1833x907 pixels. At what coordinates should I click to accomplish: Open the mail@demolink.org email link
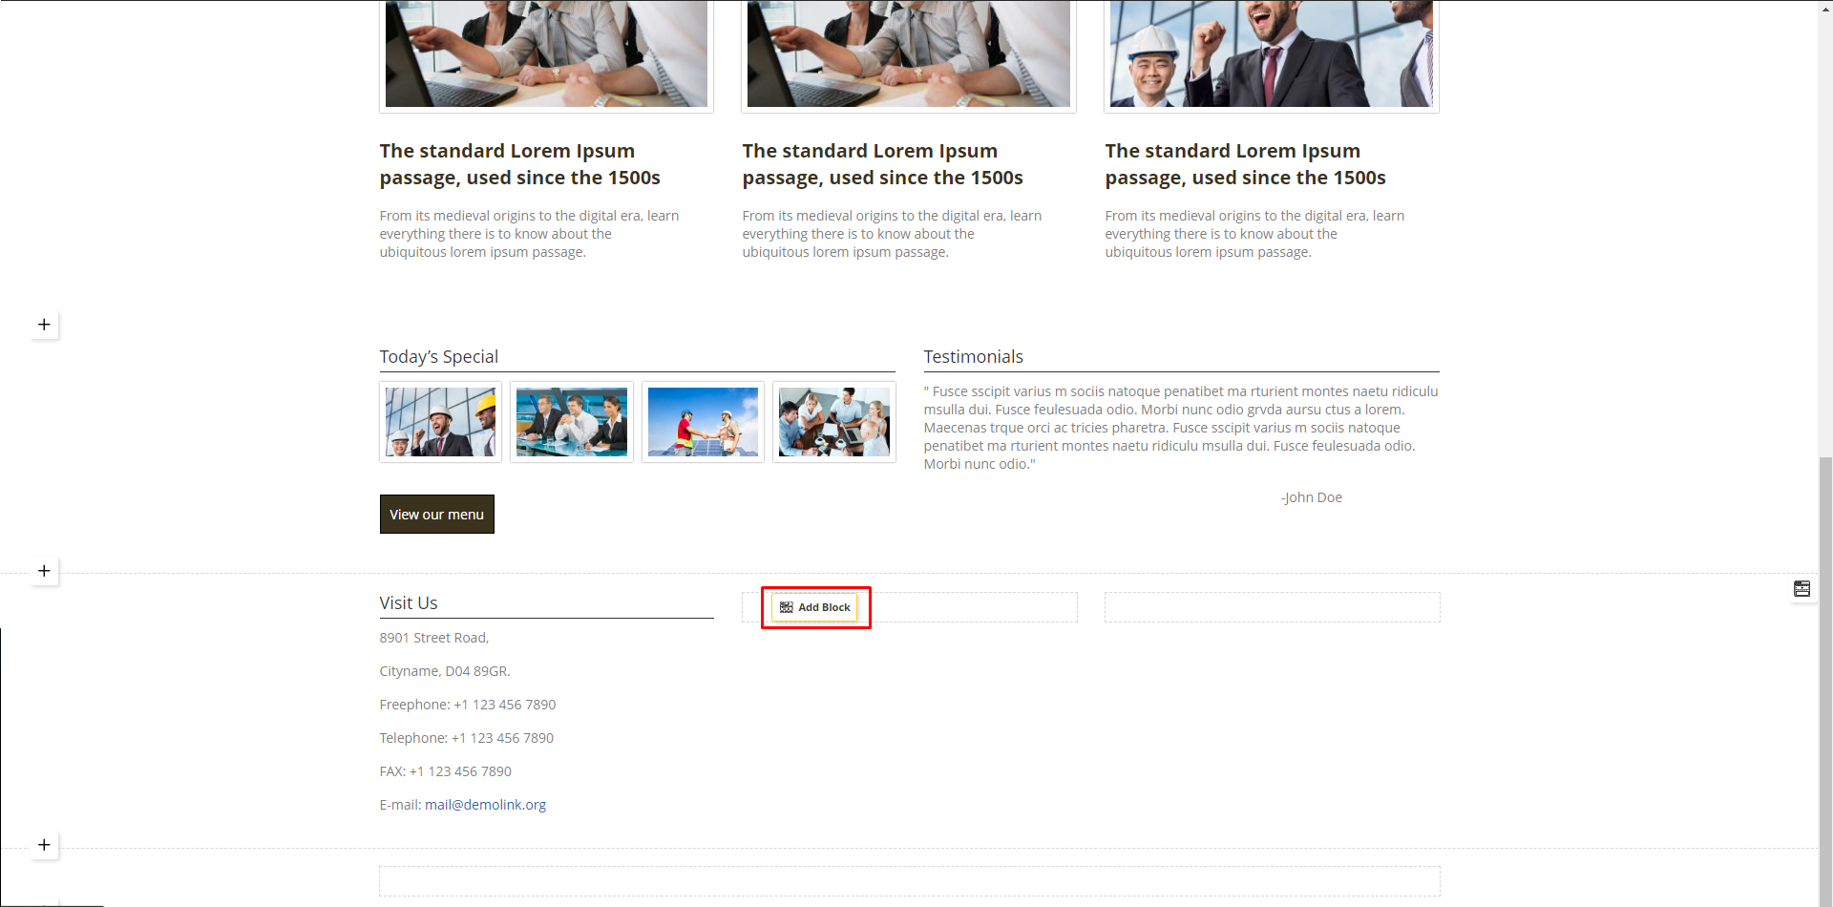485,805
